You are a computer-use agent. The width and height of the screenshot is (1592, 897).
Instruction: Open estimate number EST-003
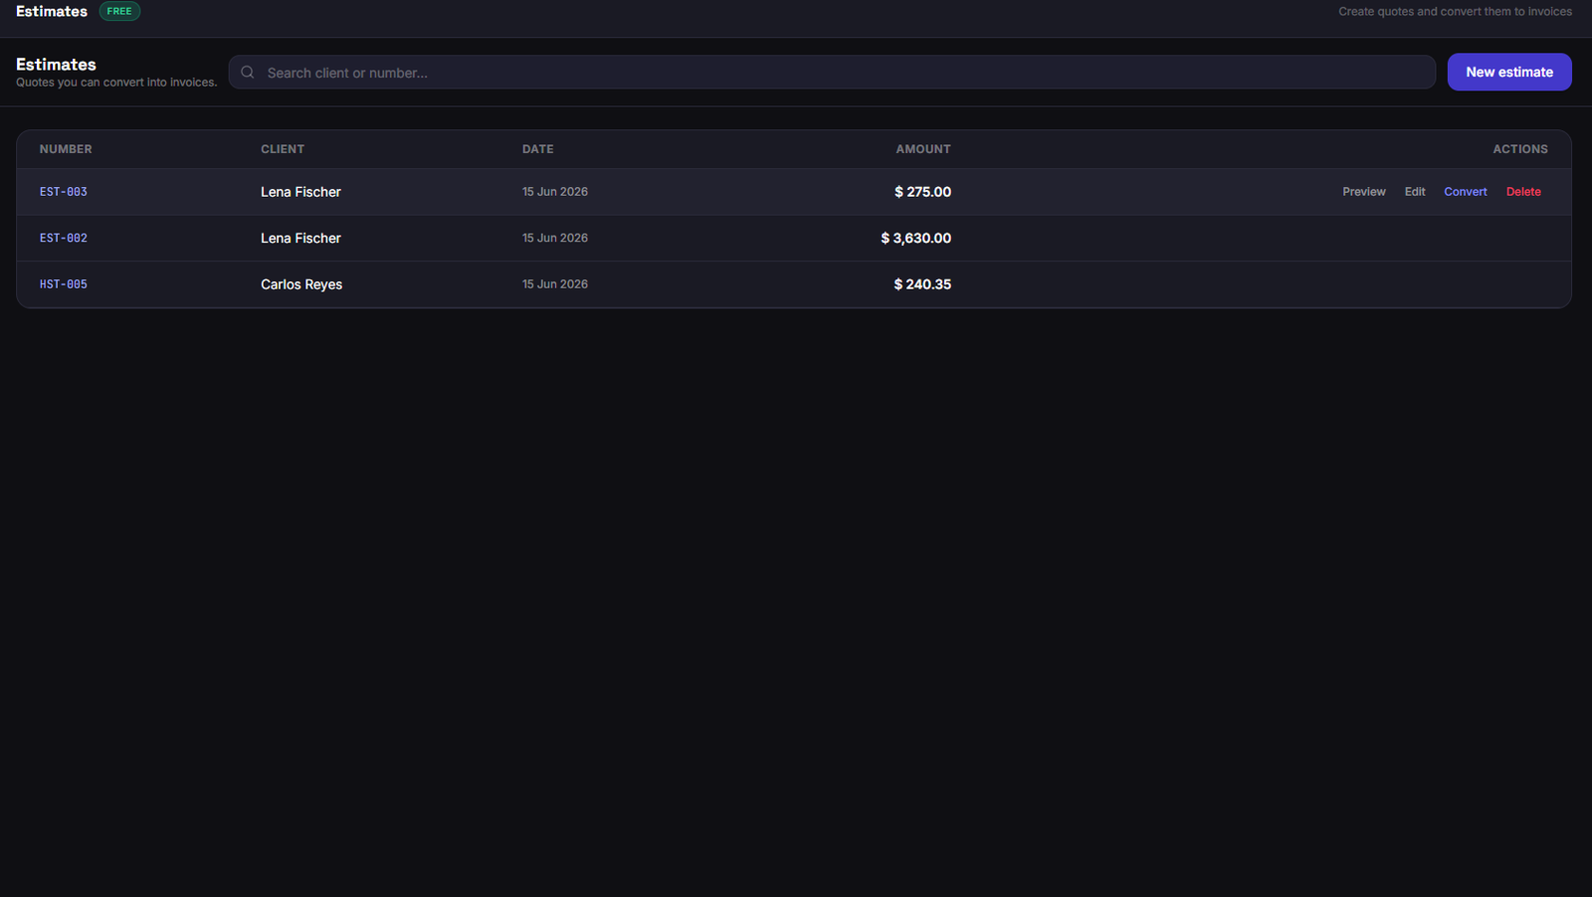coord(64,192)
